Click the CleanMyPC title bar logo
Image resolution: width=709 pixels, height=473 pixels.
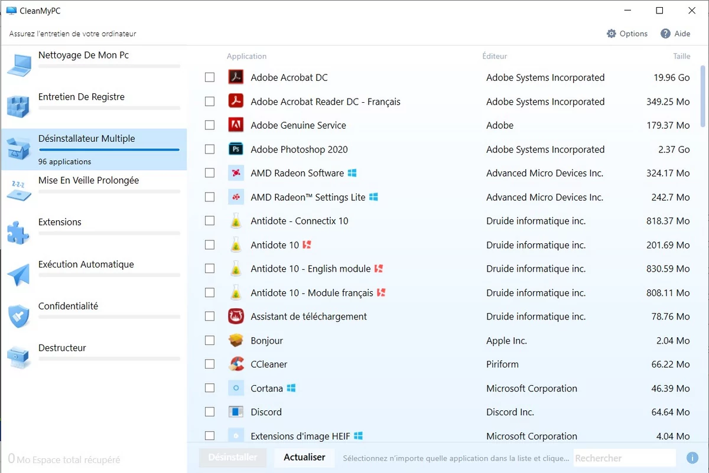(x=11, y=10)
